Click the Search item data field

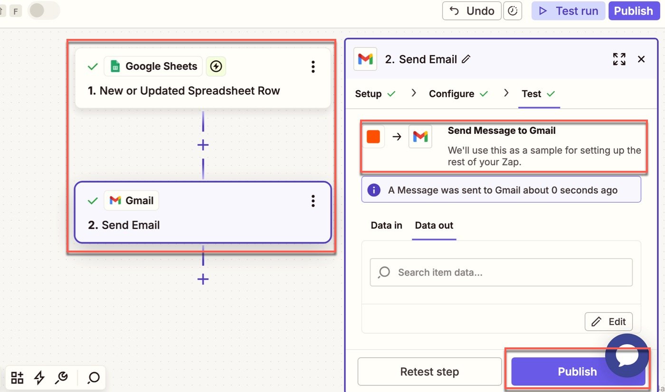coord(501,272)
